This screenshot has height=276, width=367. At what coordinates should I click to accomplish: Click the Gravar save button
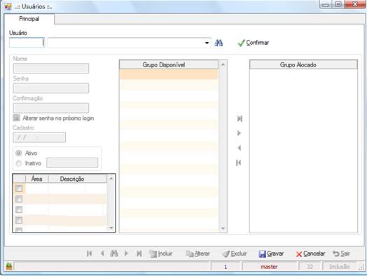point(271,254)
